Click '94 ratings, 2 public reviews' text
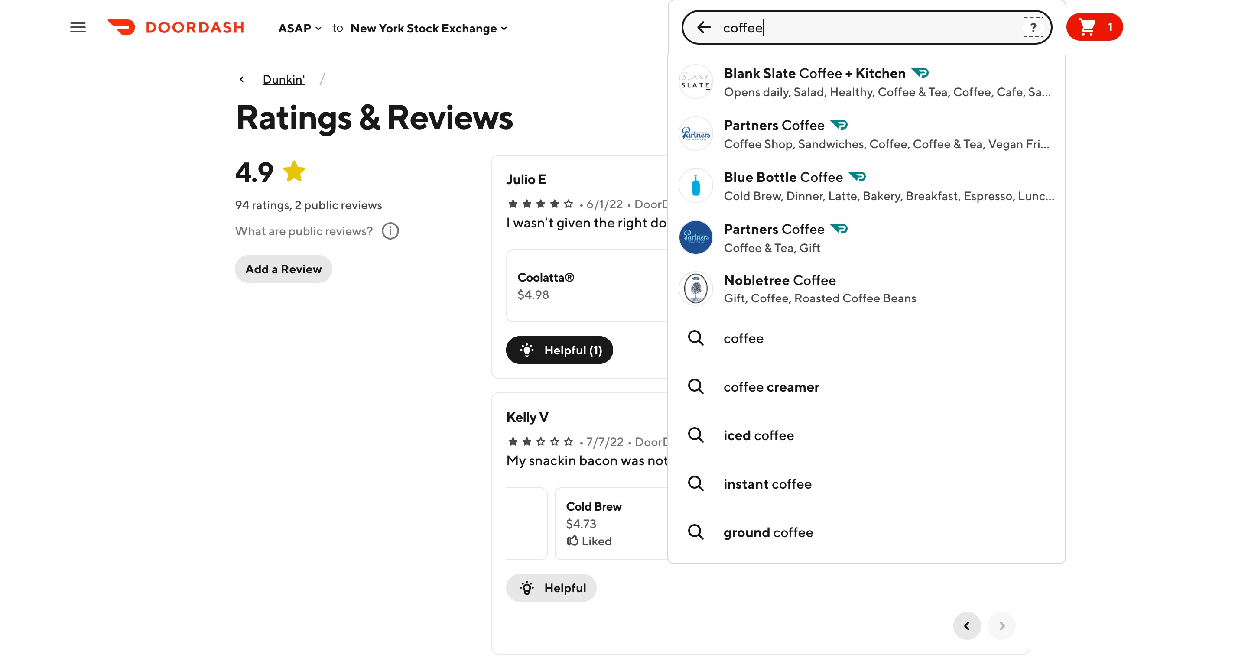 pos(308,205)
